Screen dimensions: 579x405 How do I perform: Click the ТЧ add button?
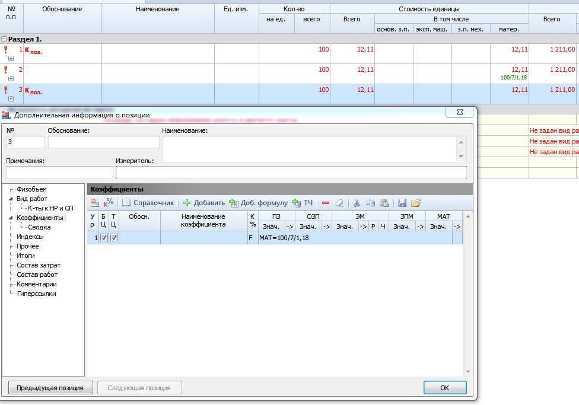[302, 203]
